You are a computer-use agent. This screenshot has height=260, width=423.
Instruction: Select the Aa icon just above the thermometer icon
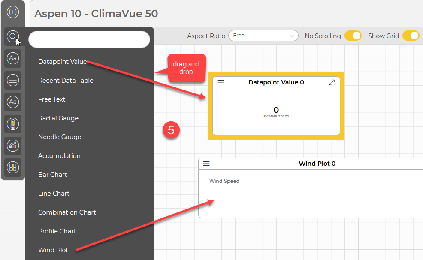tap(13, 102)
